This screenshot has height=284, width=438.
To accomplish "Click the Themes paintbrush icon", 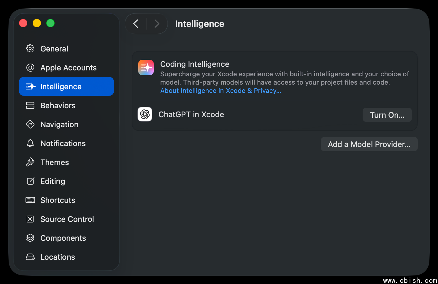I will click(30, 162).
